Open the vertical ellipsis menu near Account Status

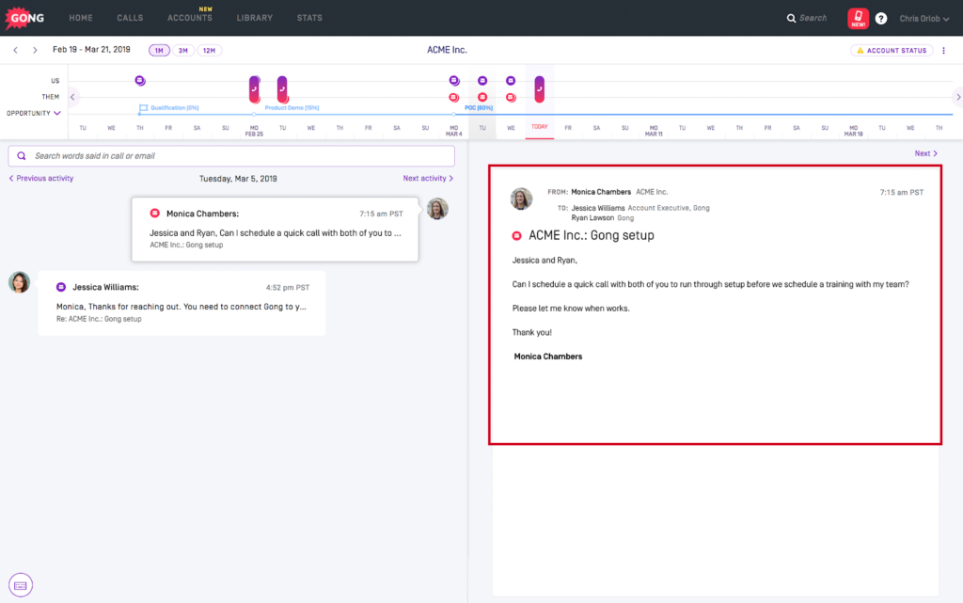(943, 49)
